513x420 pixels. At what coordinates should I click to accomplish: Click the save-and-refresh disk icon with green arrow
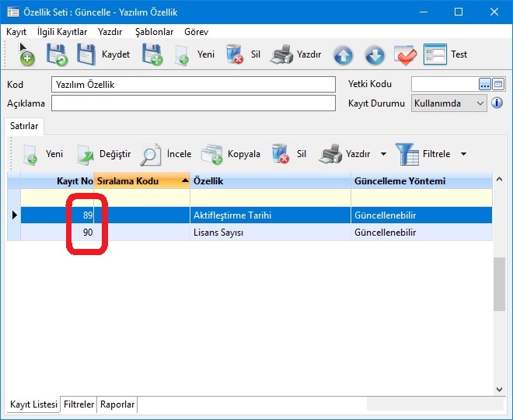(57, 55)
